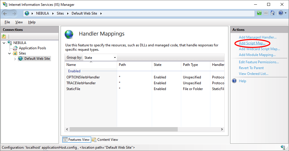Open dropdown arrow after Default Web Site breadcrumb
Viewport: 289px width, 151px height.
(101, 13)
